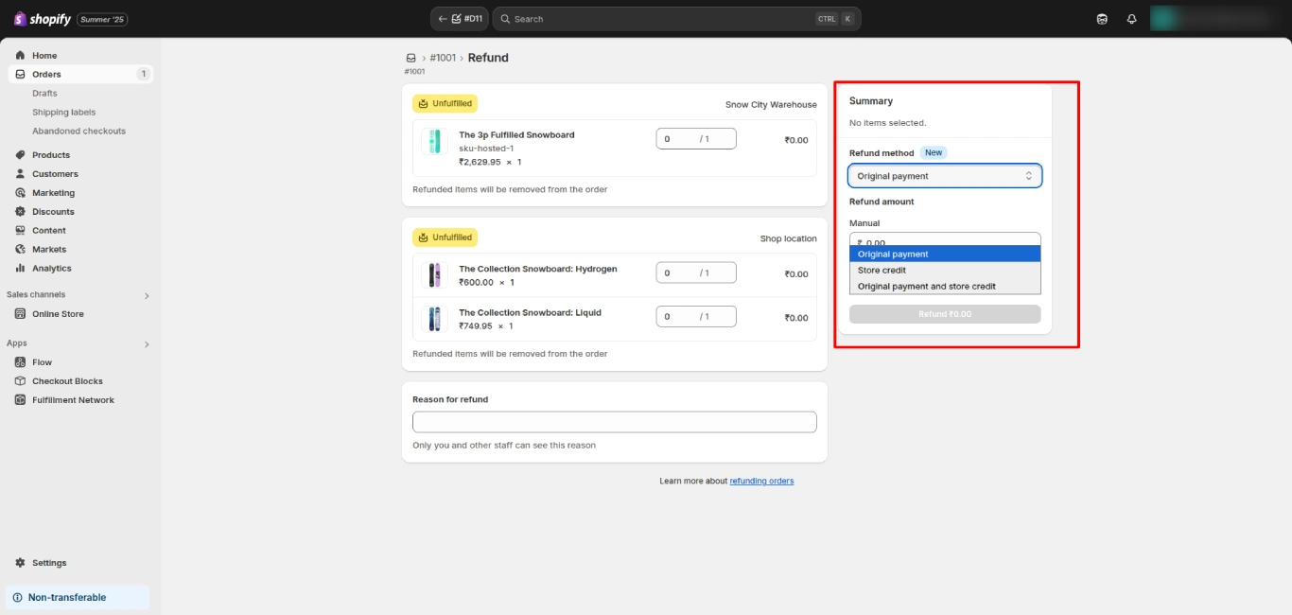Click the Shop location label

[x=789, y=239]
